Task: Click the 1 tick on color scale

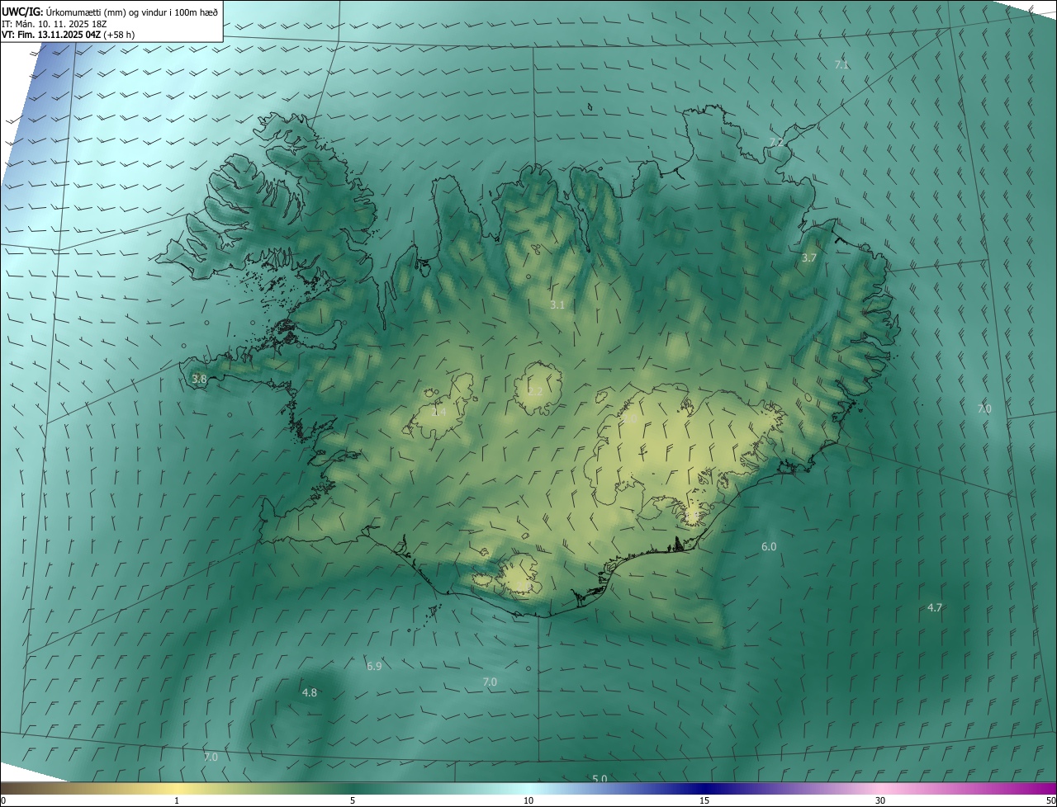Action: [177, 800]
